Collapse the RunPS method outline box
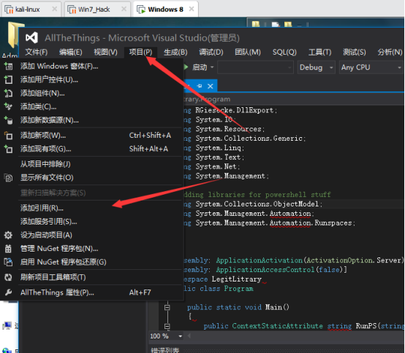The height and width of the screenshot is (353, 405). [x=167, y=326]
